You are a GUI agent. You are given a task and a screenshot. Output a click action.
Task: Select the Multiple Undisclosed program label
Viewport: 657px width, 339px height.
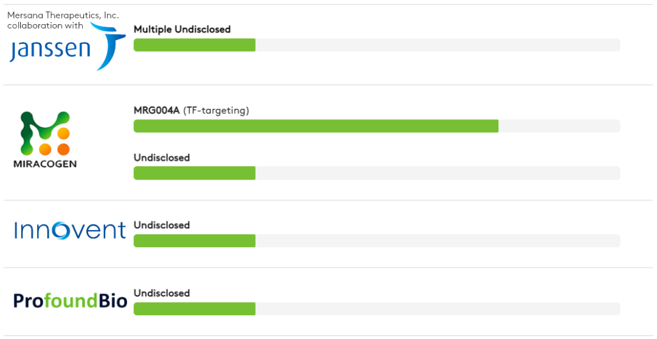182,29
